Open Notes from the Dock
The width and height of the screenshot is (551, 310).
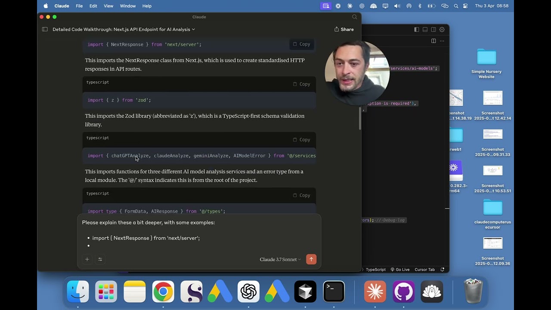(x=135, y=292)
